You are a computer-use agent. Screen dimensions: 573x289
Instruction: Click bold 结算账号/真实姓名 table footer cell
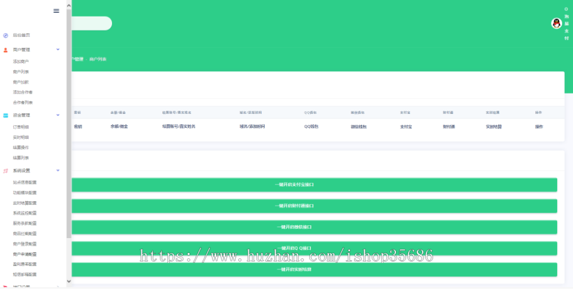point(179,127)
